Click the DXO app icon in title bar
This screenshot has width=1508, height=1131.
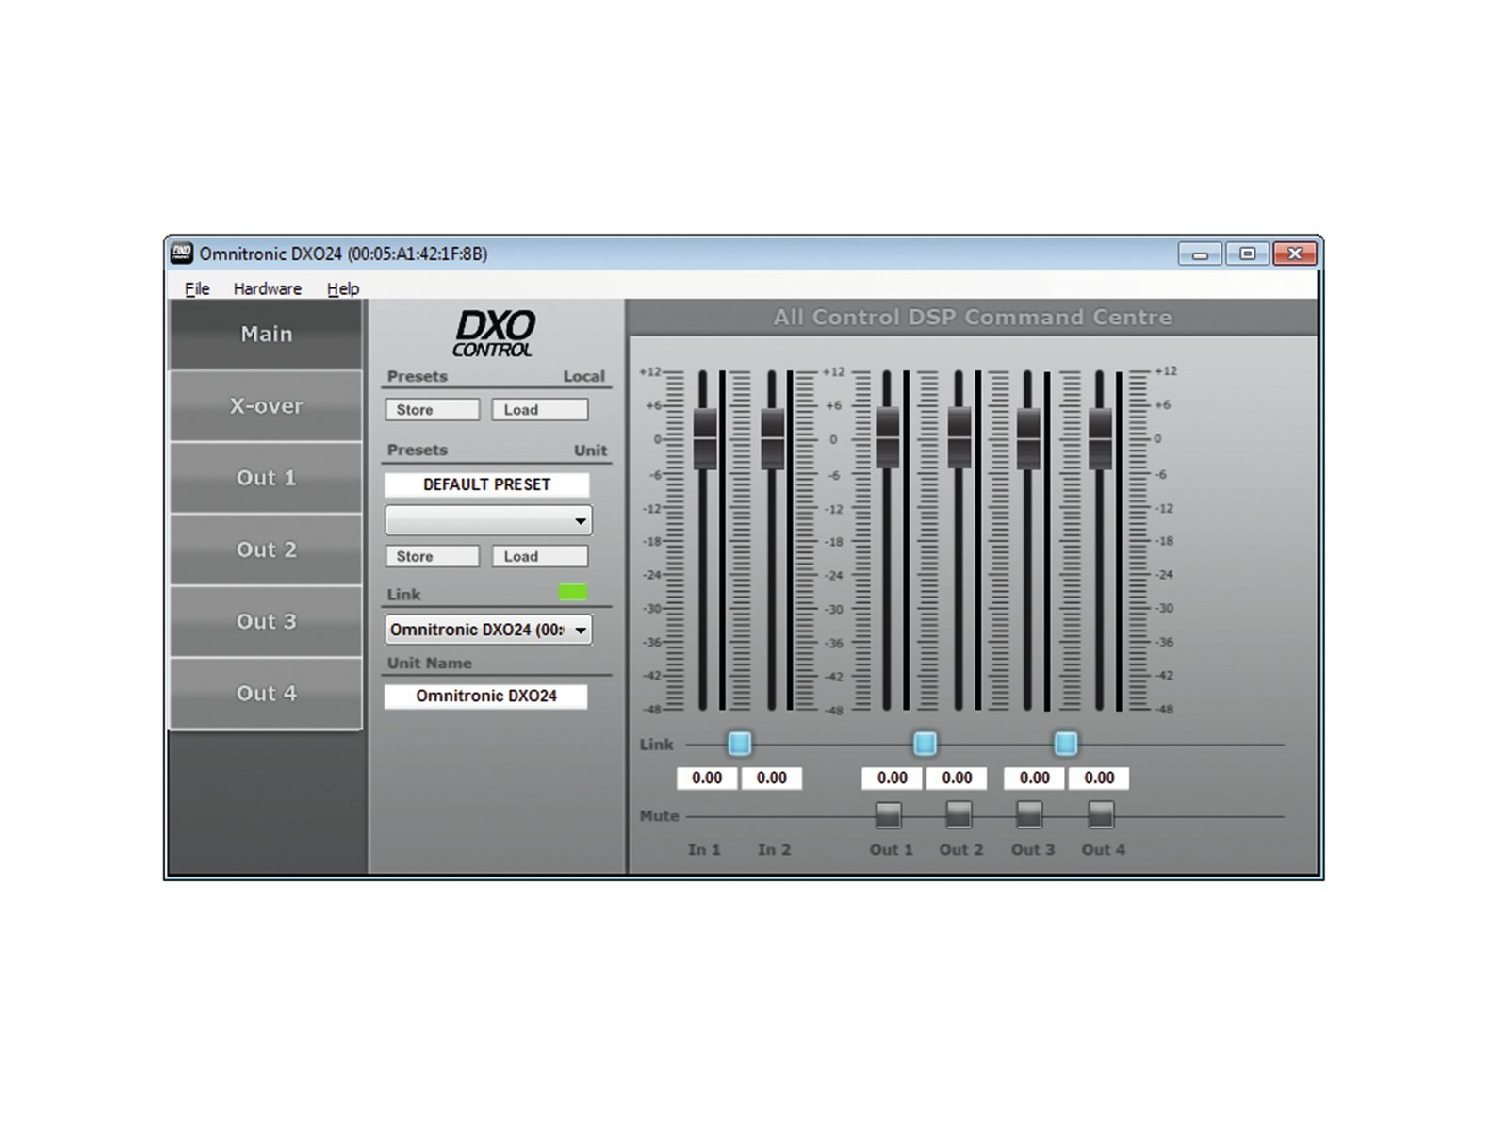click(181, 254)
